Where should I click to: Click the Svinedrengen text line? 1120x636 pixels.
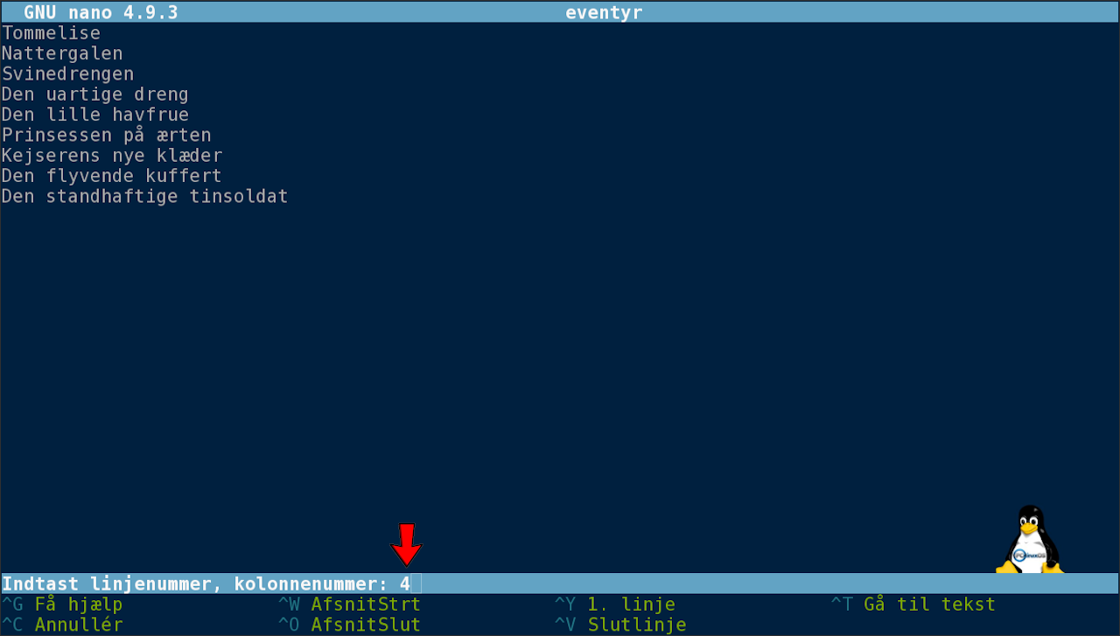[x=67, y=73]
